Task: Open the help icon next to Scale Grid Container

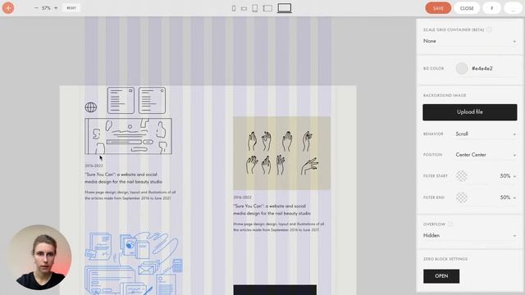Action: pos(489,29)
